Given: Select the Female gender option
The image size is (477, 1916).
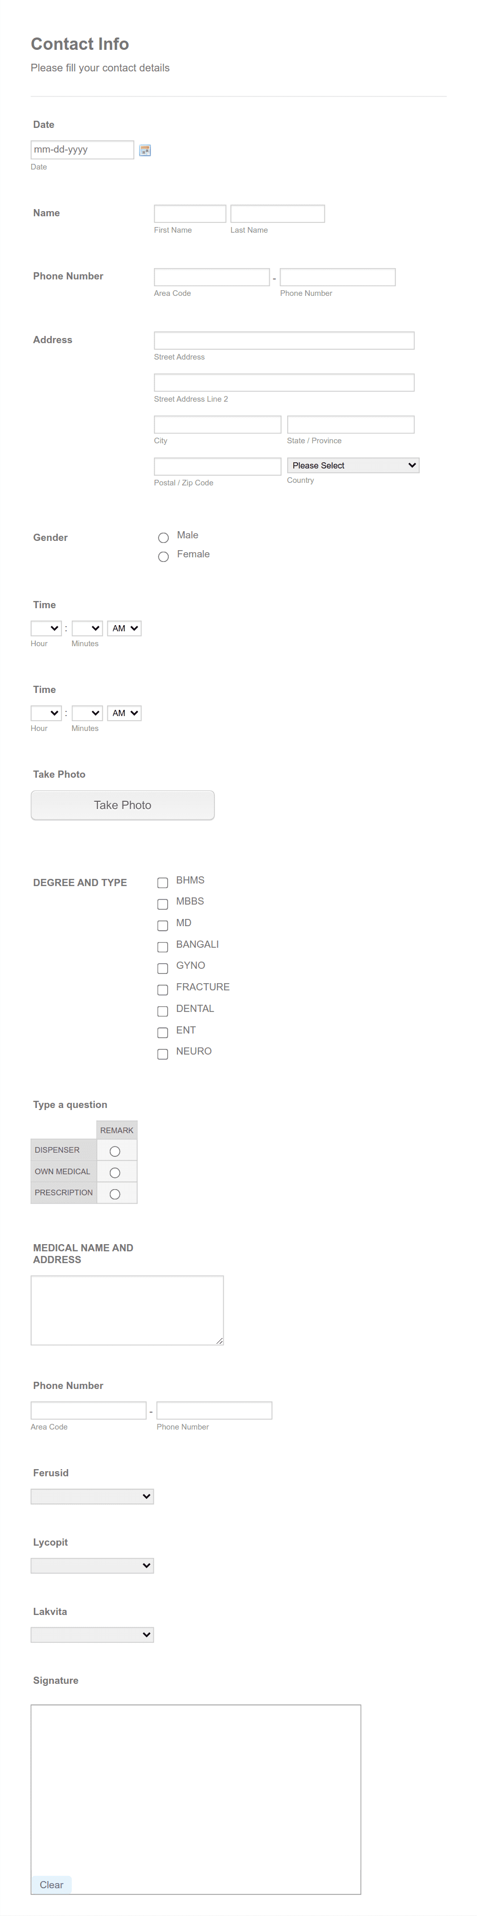Looking at the screenshot, I should [x=164, y=556].
